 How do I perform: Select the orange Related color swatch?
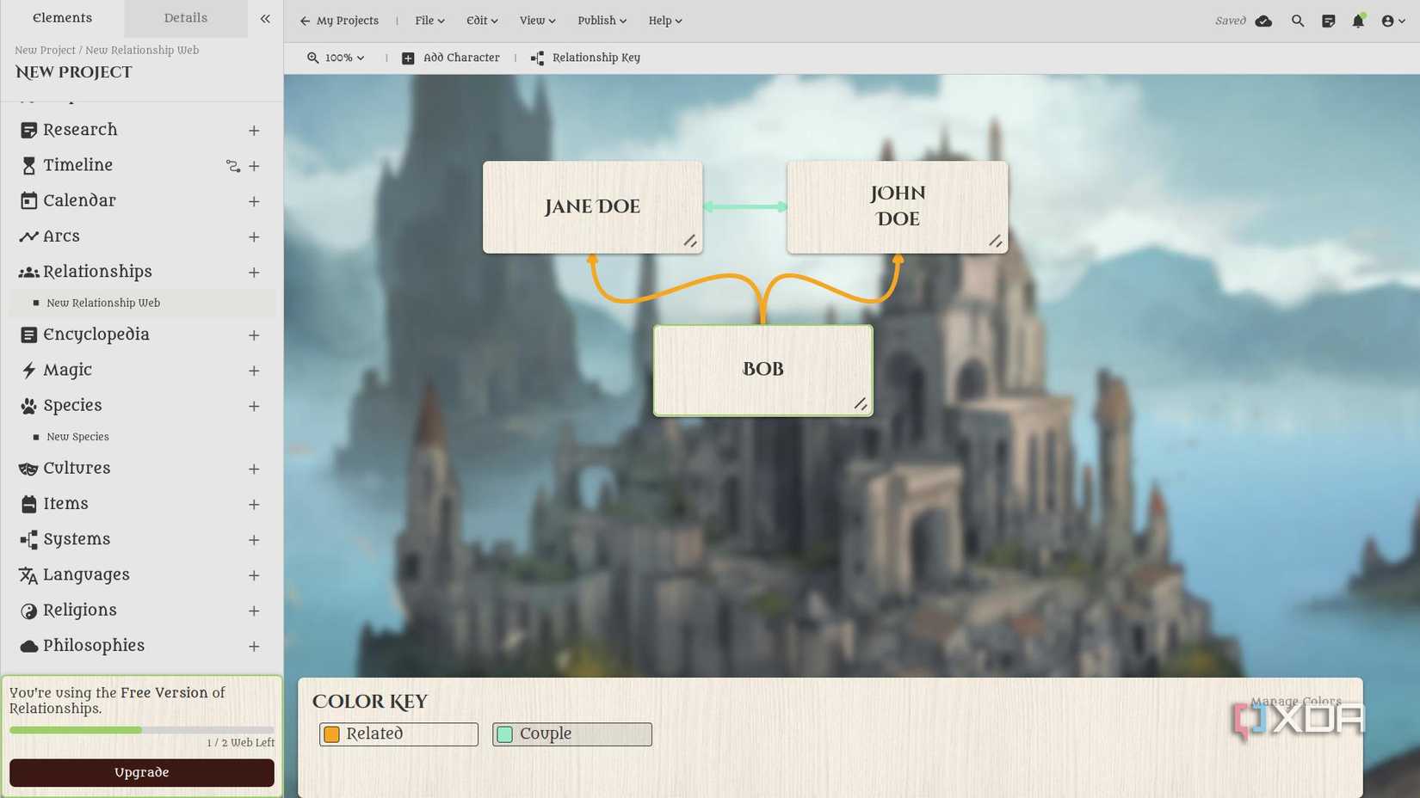tap(334, 734)
